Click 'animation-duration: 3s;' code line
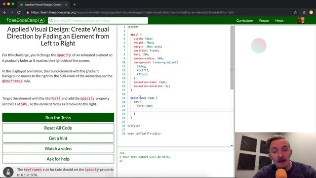This screenshot has width=316, height=178. [x=152, y=86]
